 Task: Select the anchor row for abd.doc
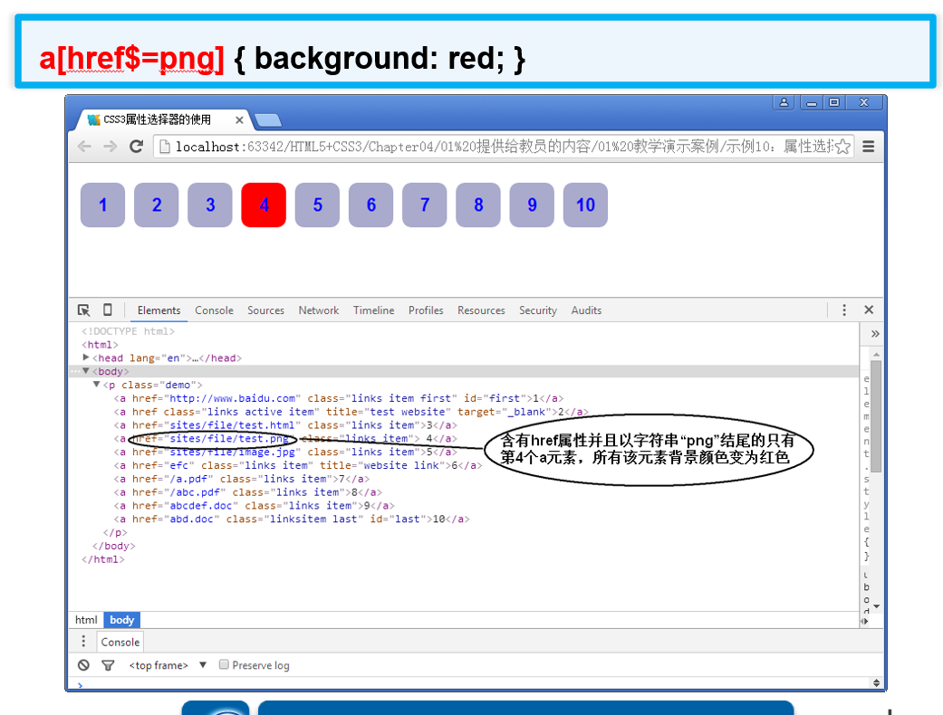[292, 520]
